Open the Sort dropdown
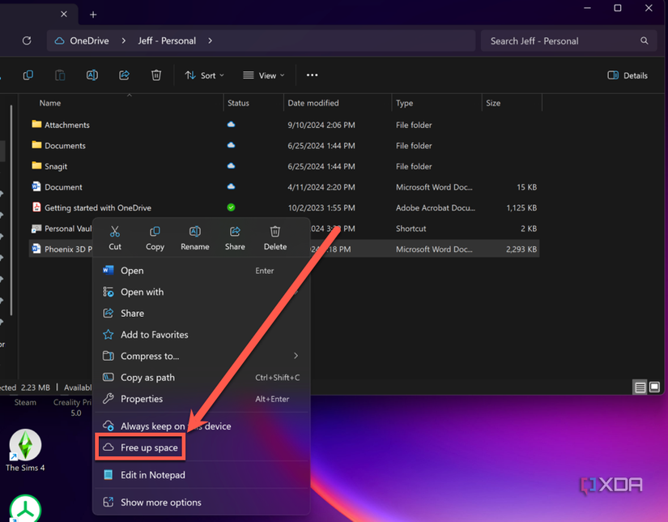 click(x=204, y=75)
